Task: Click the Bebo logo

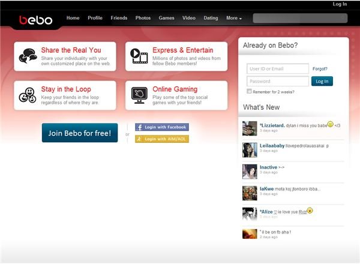Action: [x=36, y=20]
